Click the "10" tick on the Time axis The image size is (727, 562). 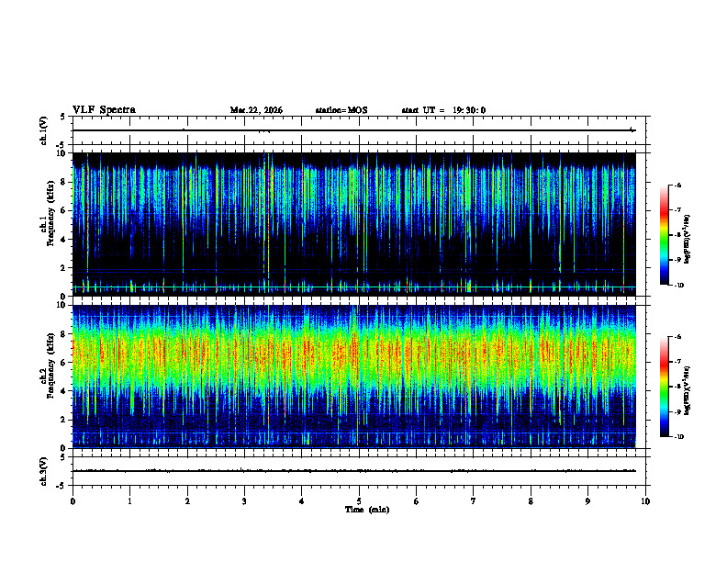645,501
